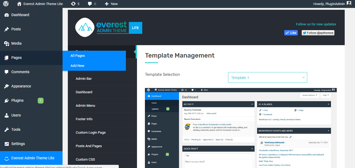Open the Template Selection dropdown showing Template 1
This screenshot has width=355, height=168.
(x=268, y=77)
